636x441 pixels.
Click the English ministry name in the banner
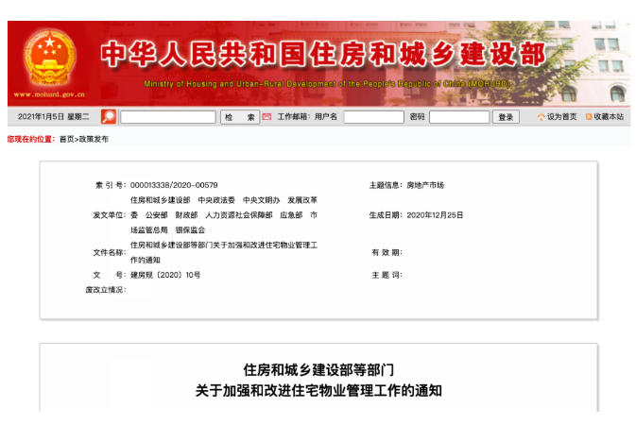point(327,84)
